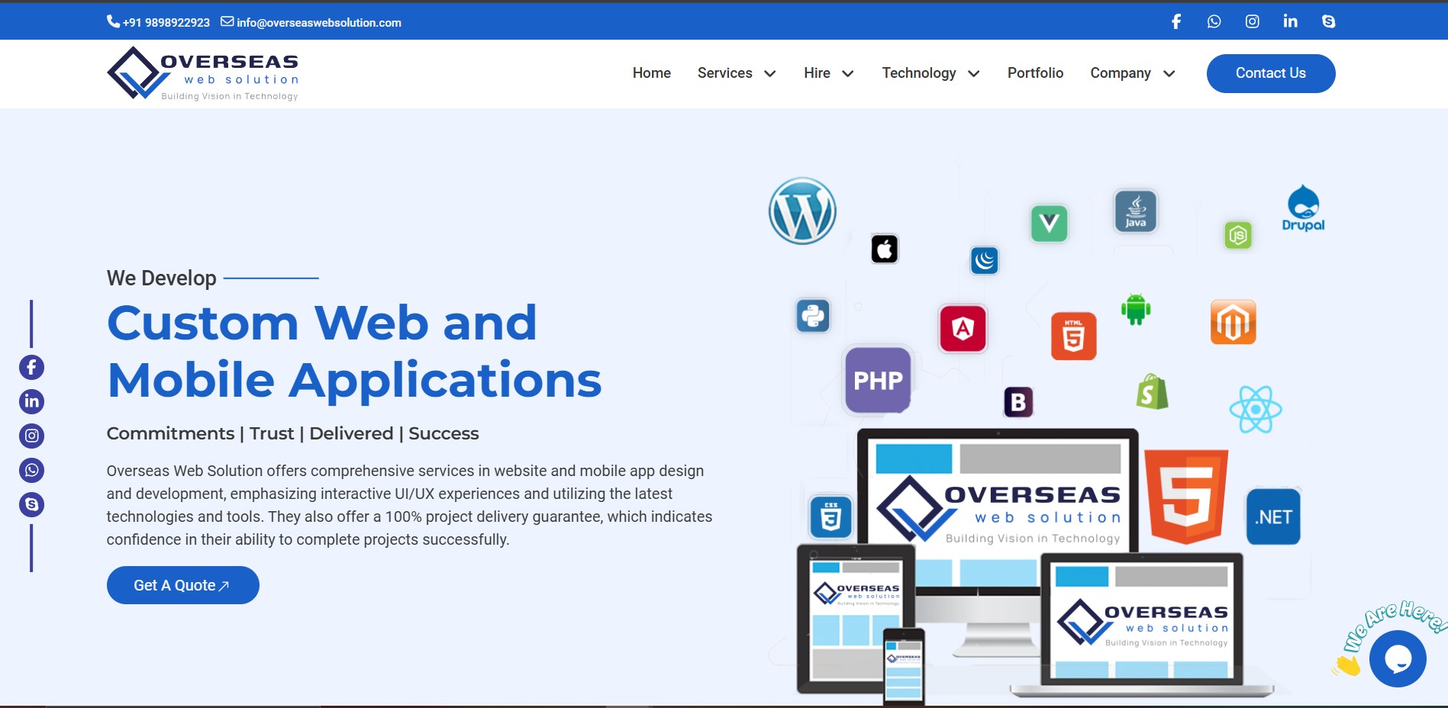
Task: Click the "Commitments | Trust | Delivered | Success" text
Action: pyautogui.click(x=293, y=433)
